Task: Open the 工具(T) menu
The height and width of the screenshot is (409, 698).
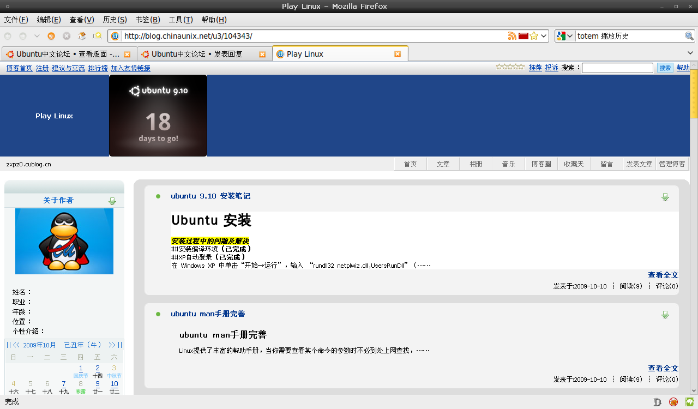Action: click(x=180, y=20)
